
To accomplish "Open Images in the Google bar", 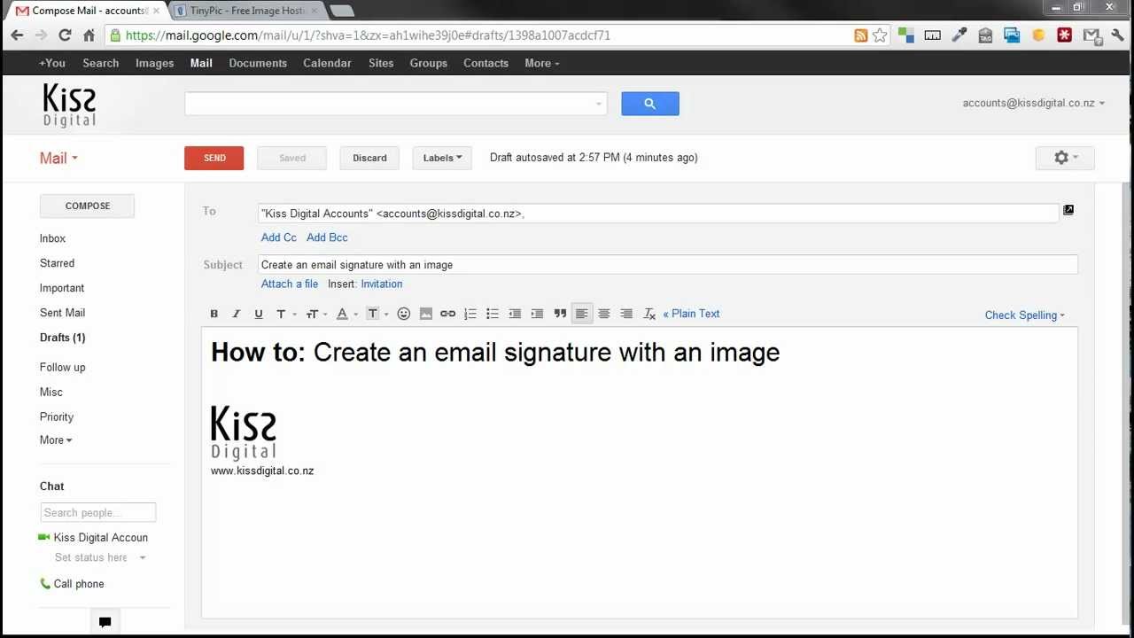I will [x=154, y=63].
